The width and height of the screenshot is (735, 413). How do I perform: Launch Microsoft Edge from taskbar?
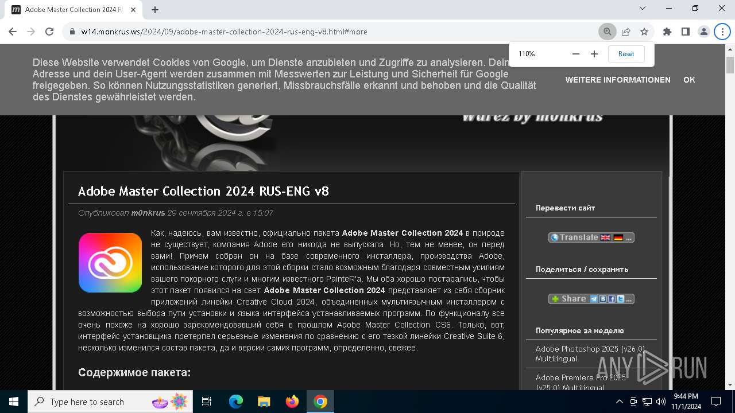[x=235, y=402]
